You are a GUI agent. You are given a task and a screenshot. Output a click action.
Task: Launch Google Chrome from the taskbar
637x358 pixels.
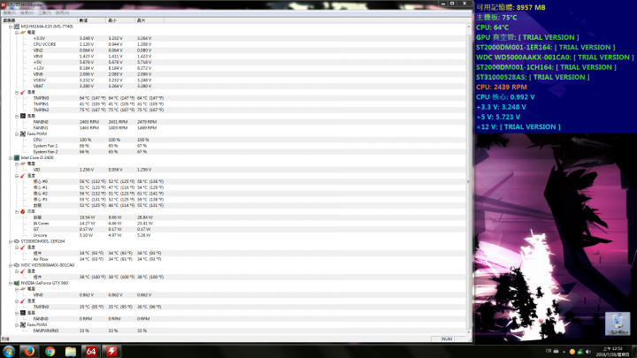(x=50, y=352)
